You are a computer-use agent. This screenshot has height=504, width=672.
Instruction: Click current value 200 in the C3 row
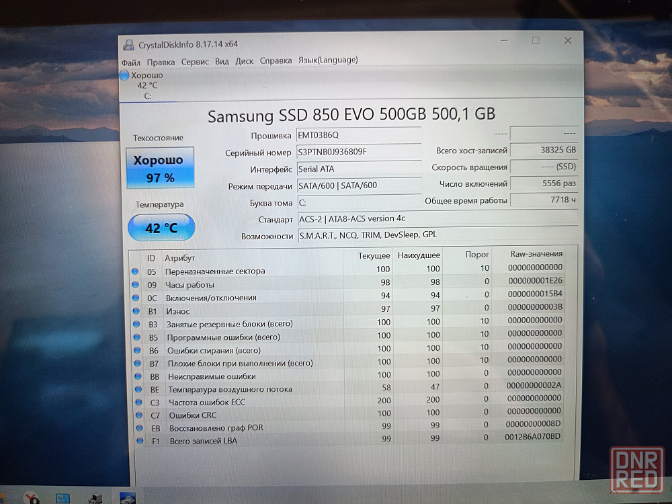(x=384, y=401)
